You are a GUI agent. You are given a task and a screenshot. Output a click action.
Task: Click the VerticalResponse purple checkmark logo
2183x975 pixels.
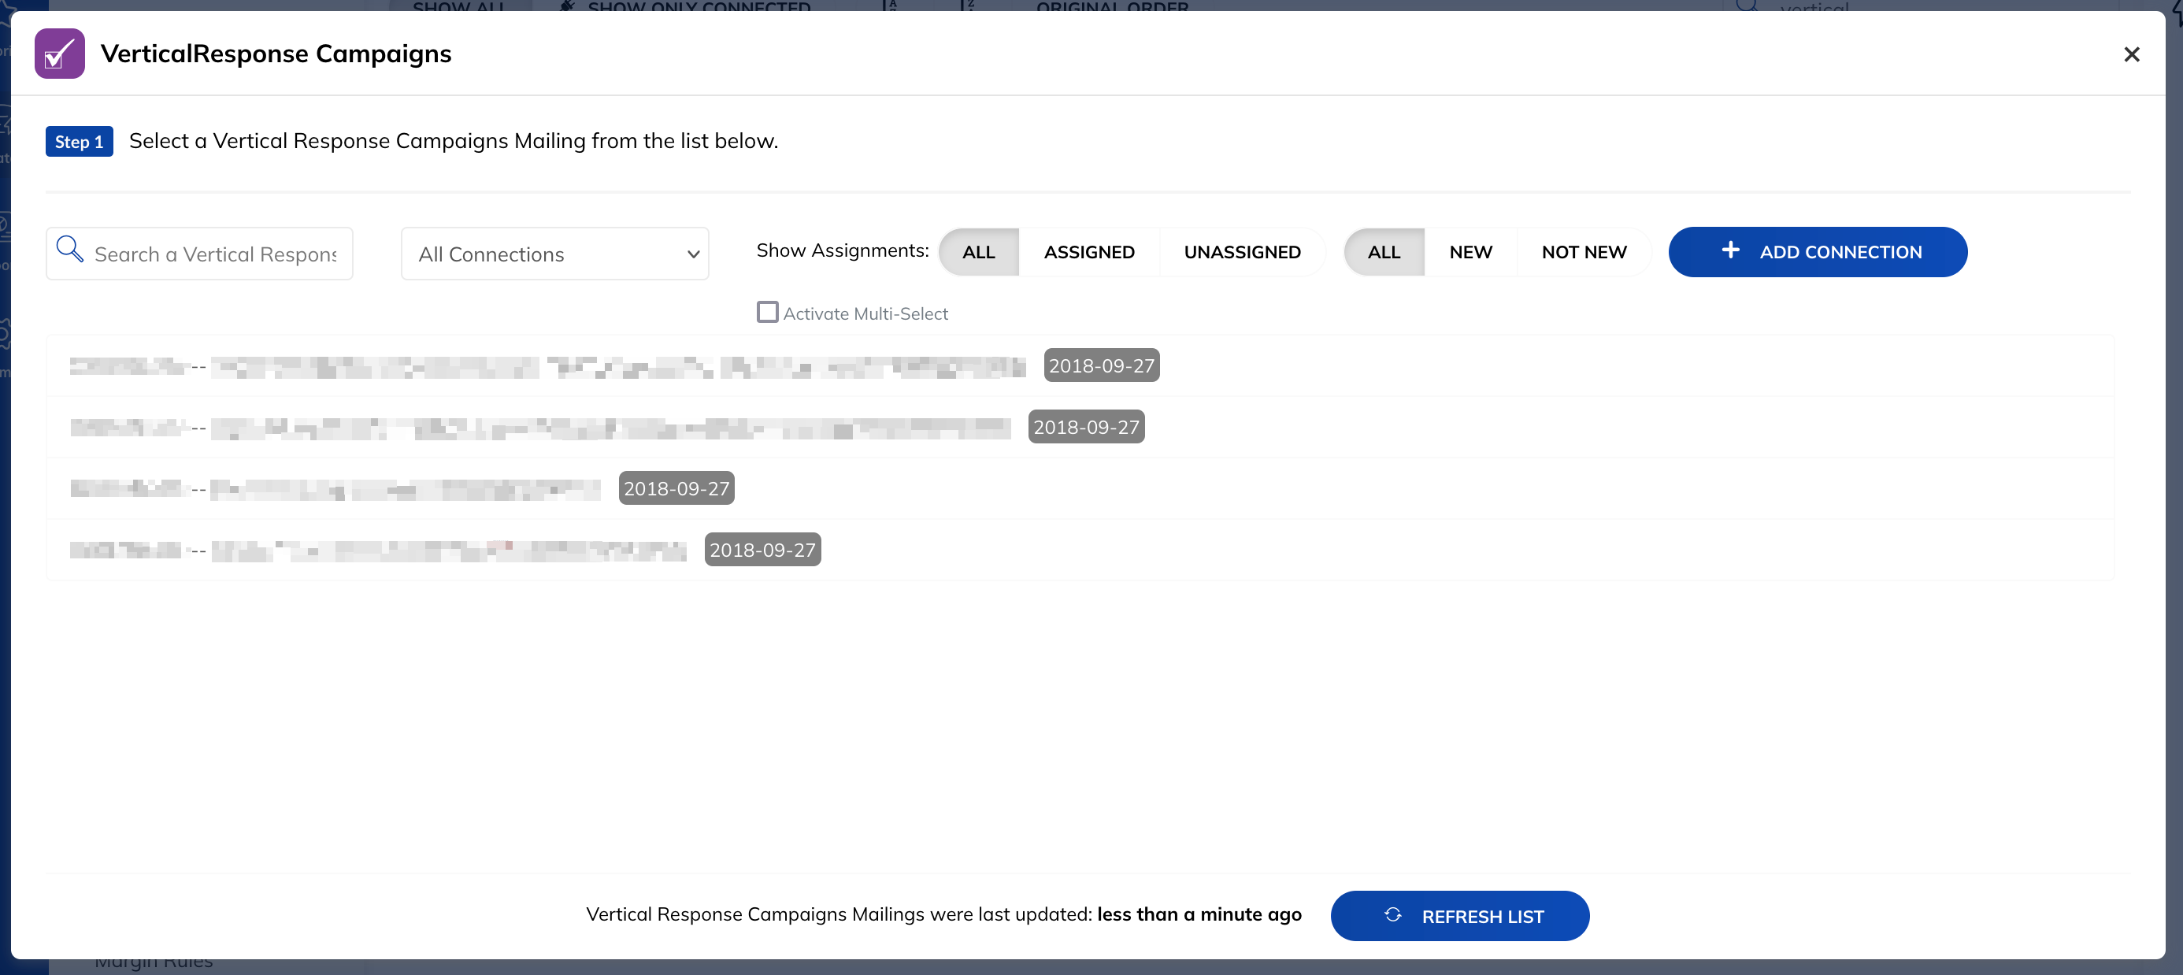[59, 54]
